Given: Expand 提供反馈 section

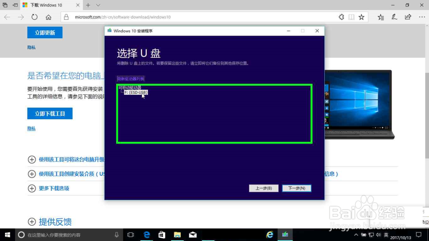Looking at the screenshot, I should [x=50, y=222].
